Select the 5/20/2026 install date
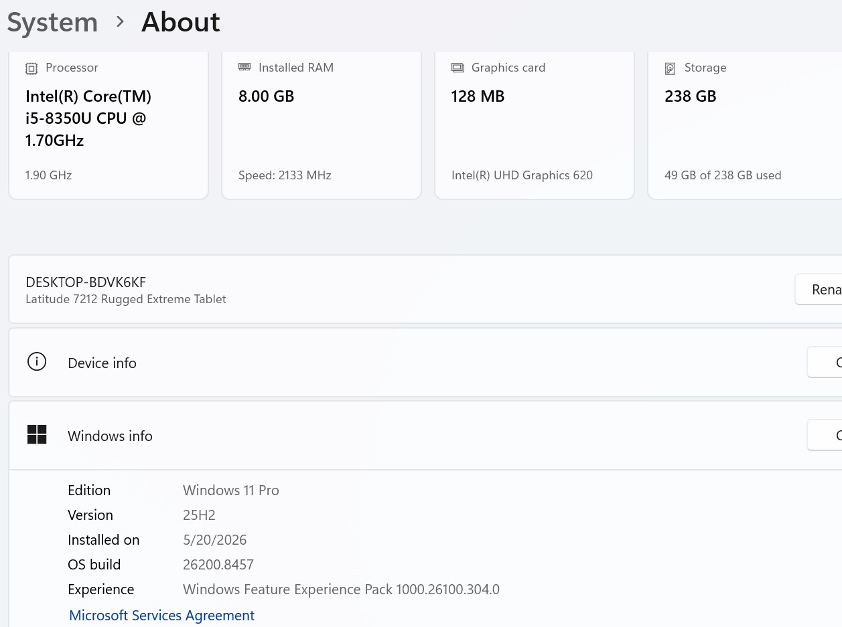Viewport: 842px width, 627px height. pos(214,539)
